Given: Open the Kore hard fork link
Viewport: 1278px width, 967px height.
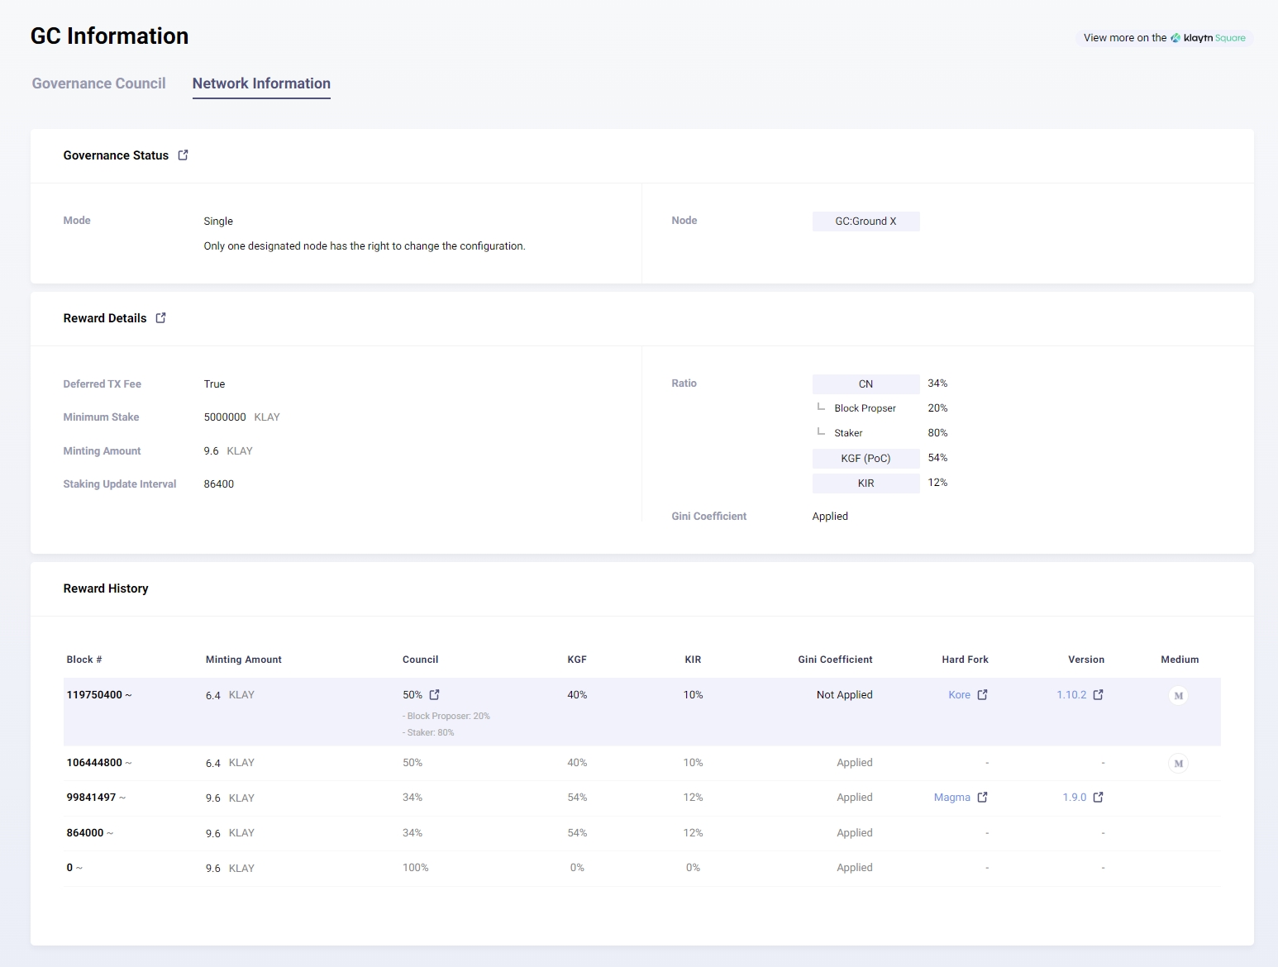Looking at the screenshot, I should [959, 695].
